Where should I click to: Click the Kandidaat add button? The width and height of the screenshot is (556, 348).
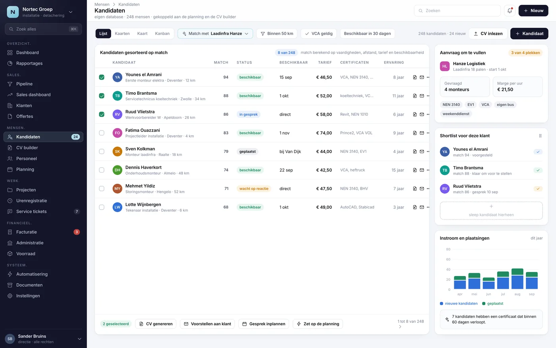click(529, 33)
